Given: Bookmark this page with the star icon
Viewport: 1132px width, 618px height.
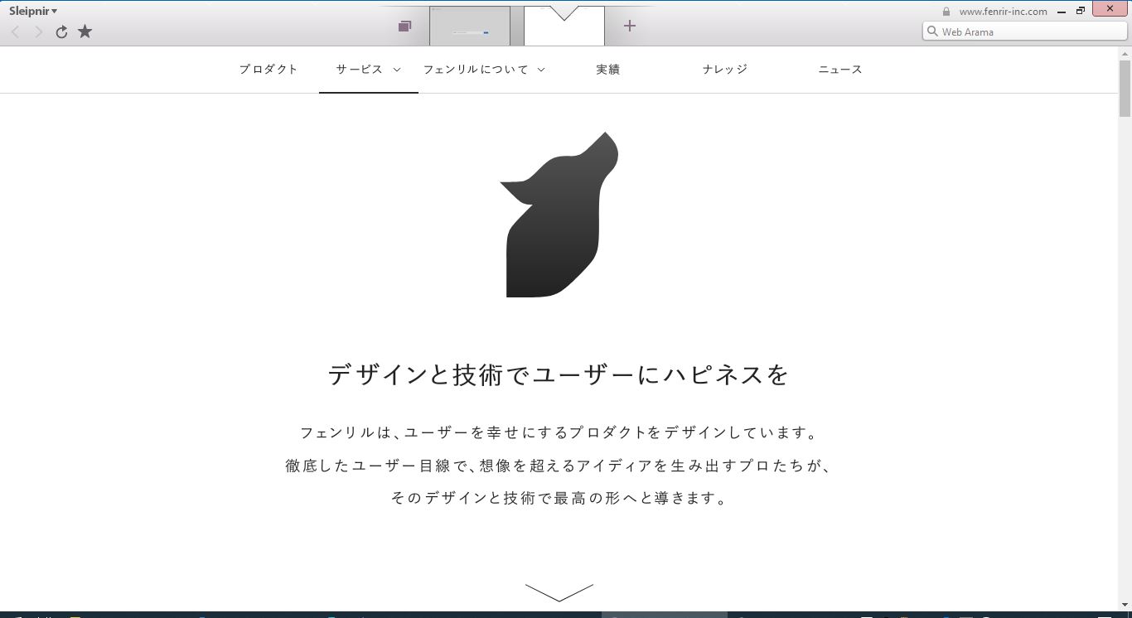Looking at the screenshot, I should coord(85,31).
